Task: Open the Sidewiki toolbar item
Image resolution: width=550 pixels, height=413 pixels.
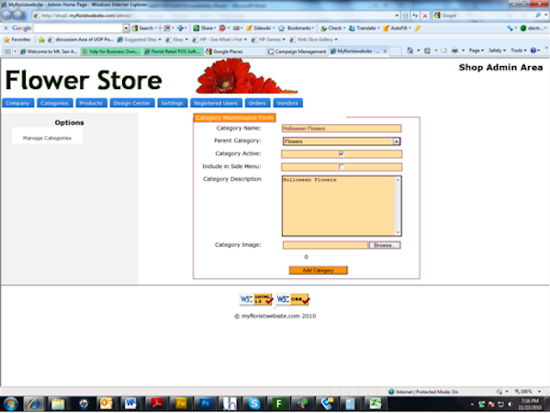Action: [260, 28]
